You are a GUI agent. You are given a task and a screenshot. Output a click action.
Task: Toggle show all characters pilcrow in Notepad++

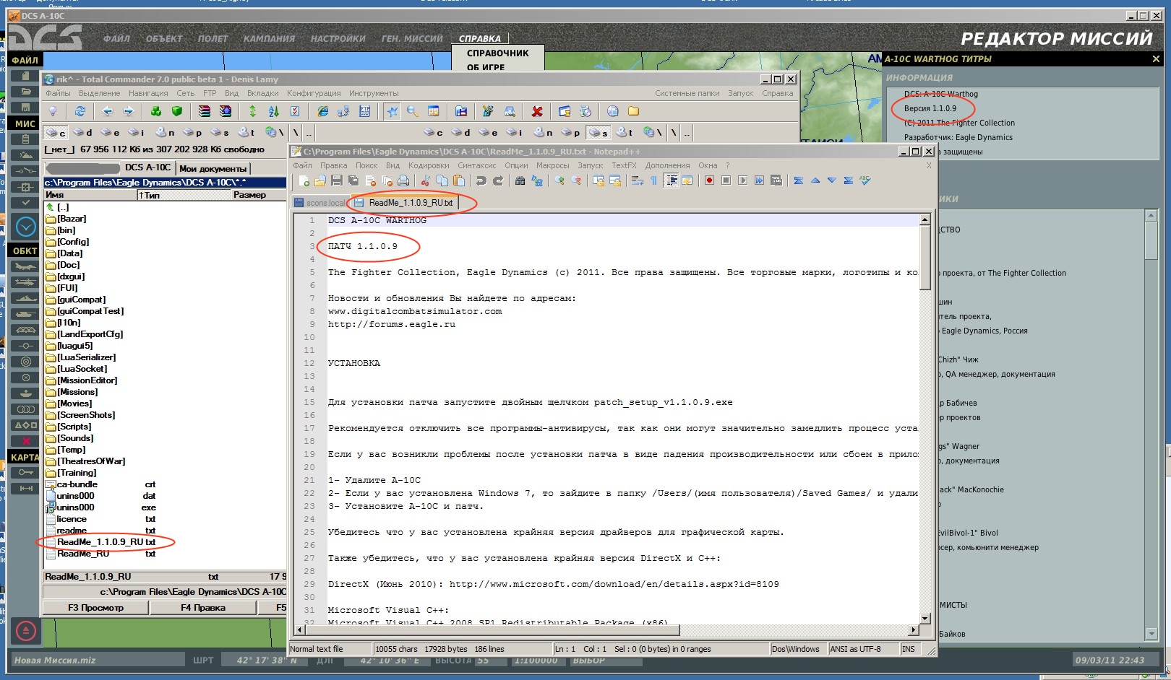pos(653,180)
